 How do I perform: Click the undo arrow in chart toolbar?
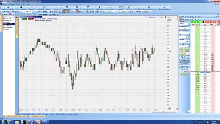pos(44,12)
